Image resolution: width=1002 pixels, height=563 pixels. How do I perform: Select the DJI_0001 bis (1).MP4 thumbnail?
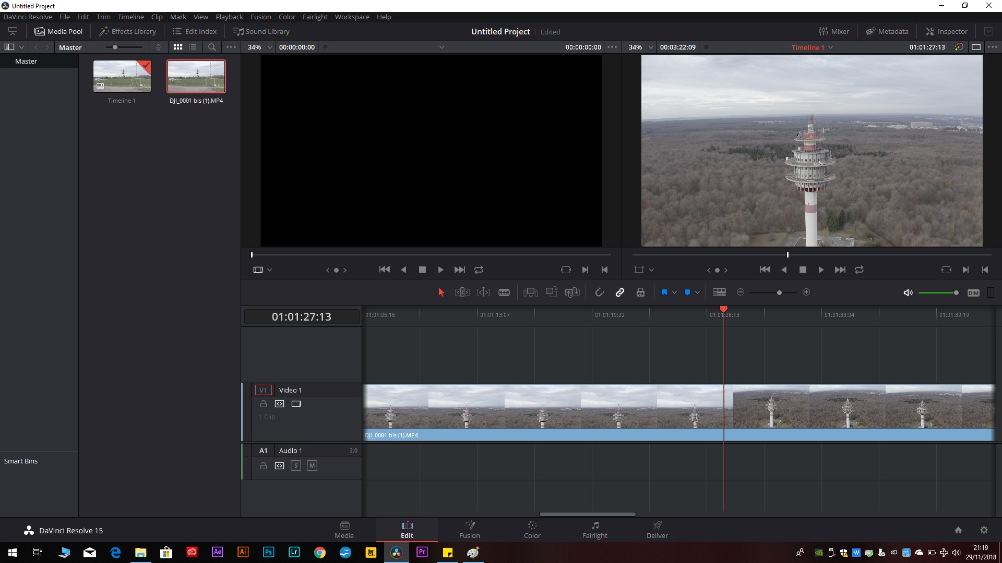[x=196, y=77]
